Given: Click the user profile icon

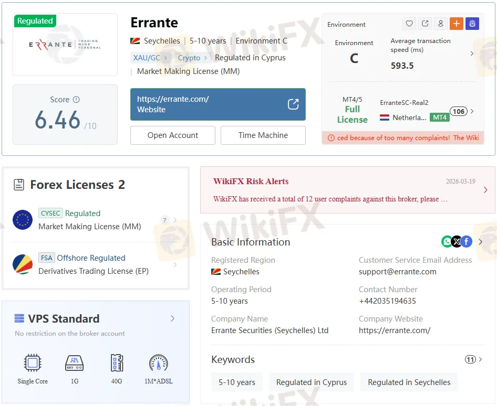Looking at the screenshot, I should pyautogui.click(x=441, y=24).
